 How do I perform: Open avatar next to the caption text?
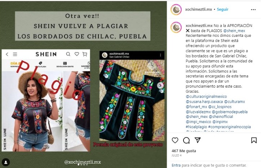point(176,27)
